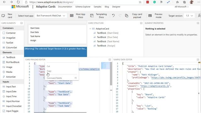Open the Blog nav item
The width and height of the screenshot is (201, 113).
(x=107, y=7)
